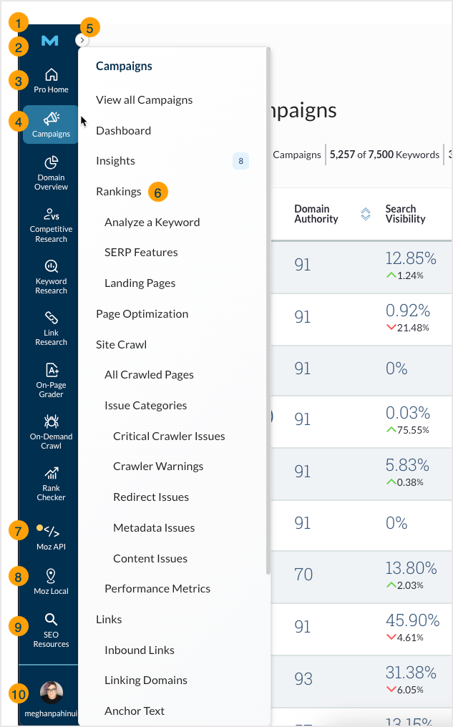The height and width of the screenshot is (727, 453).
Task: Sort table by Domain Authority arrows
Action: point(366,214)
